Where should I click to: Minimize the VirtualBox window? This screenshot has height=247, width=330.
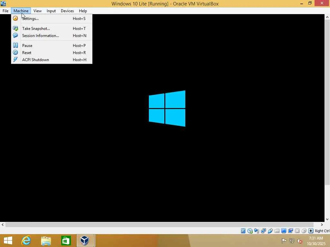pos(302,3)
